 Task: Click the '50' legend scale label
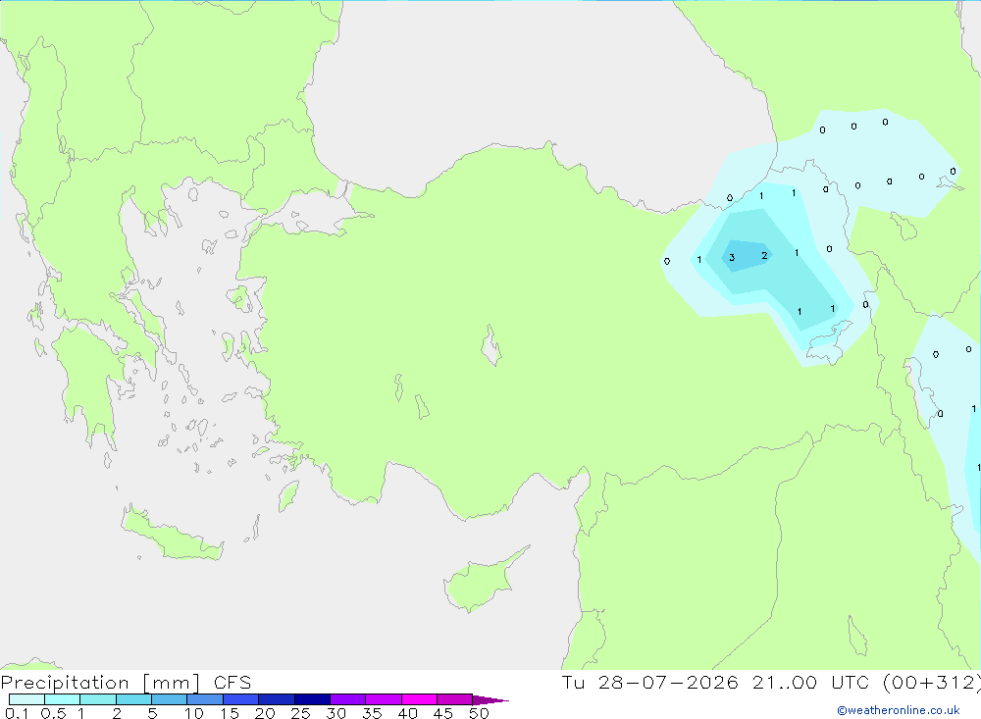point(479,713)
